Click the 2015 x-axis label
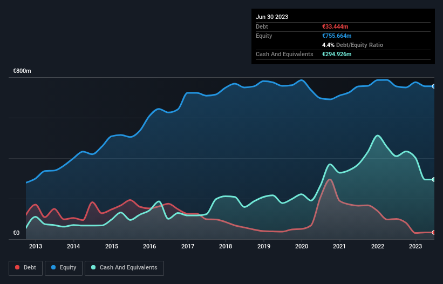Viewport: 443px width, 284px height. click(x=112, y=247)
